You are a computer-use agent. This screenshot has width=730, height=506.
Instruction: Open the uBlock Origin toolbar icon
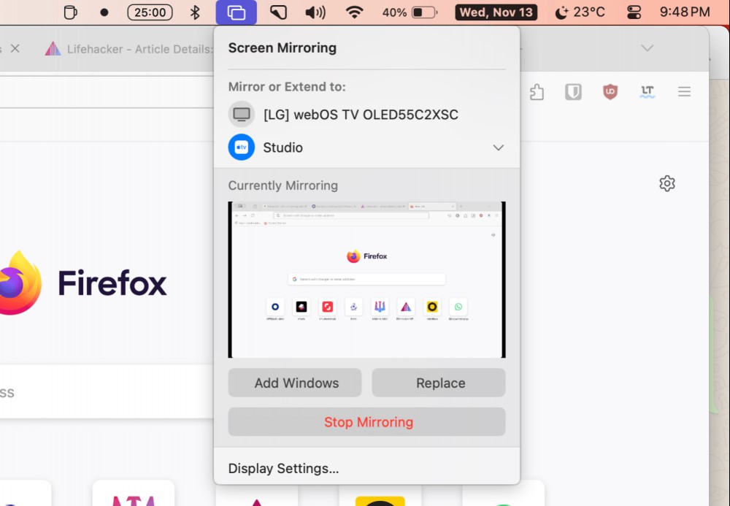pos(610,92)
